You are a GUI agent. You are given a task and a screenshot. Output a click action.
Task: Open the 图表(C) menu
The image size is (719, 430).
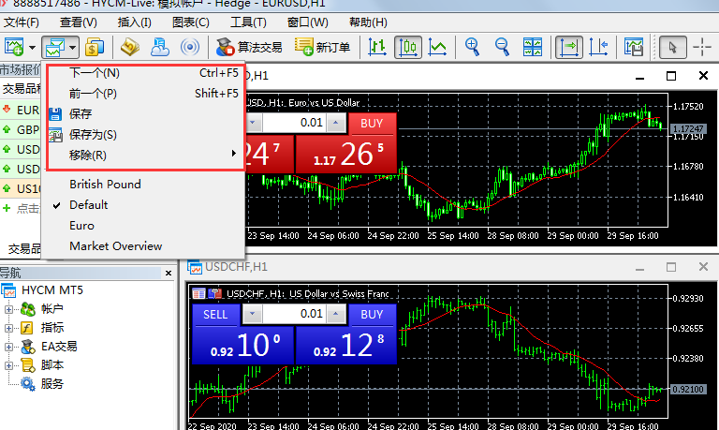pos(190,22)
